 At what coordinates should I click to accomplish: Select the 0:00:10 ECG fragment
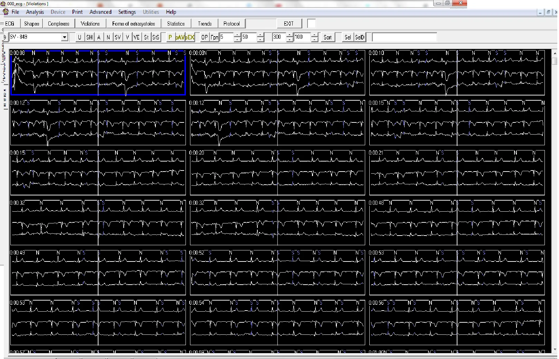(x=457, y=73)
